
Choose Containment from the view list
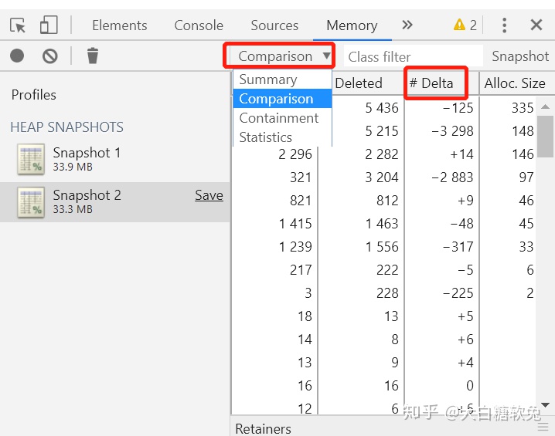click(278, 118)
